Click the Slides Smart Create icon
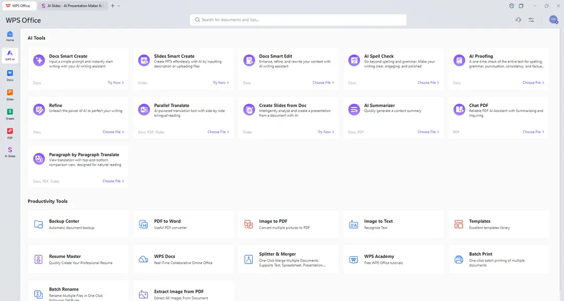 point(144,60)
